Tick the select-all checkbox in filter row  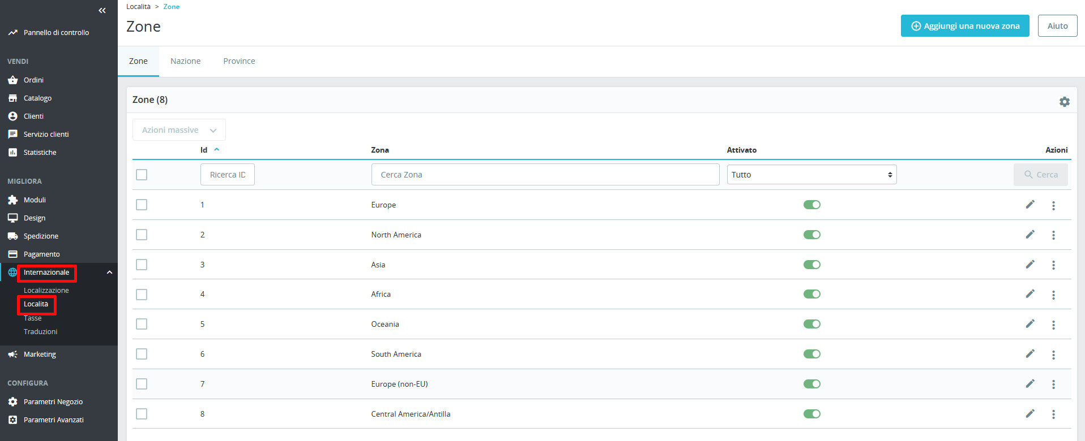[142, 175]
